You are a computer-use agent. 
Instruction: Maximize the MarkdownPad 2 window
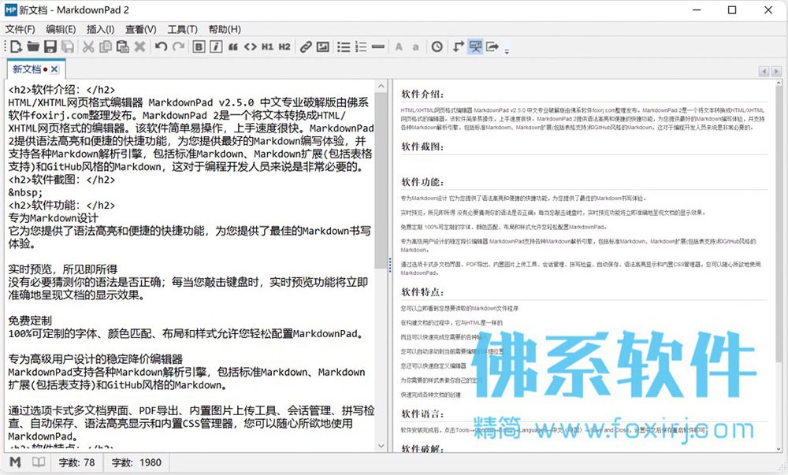(732, 10)
